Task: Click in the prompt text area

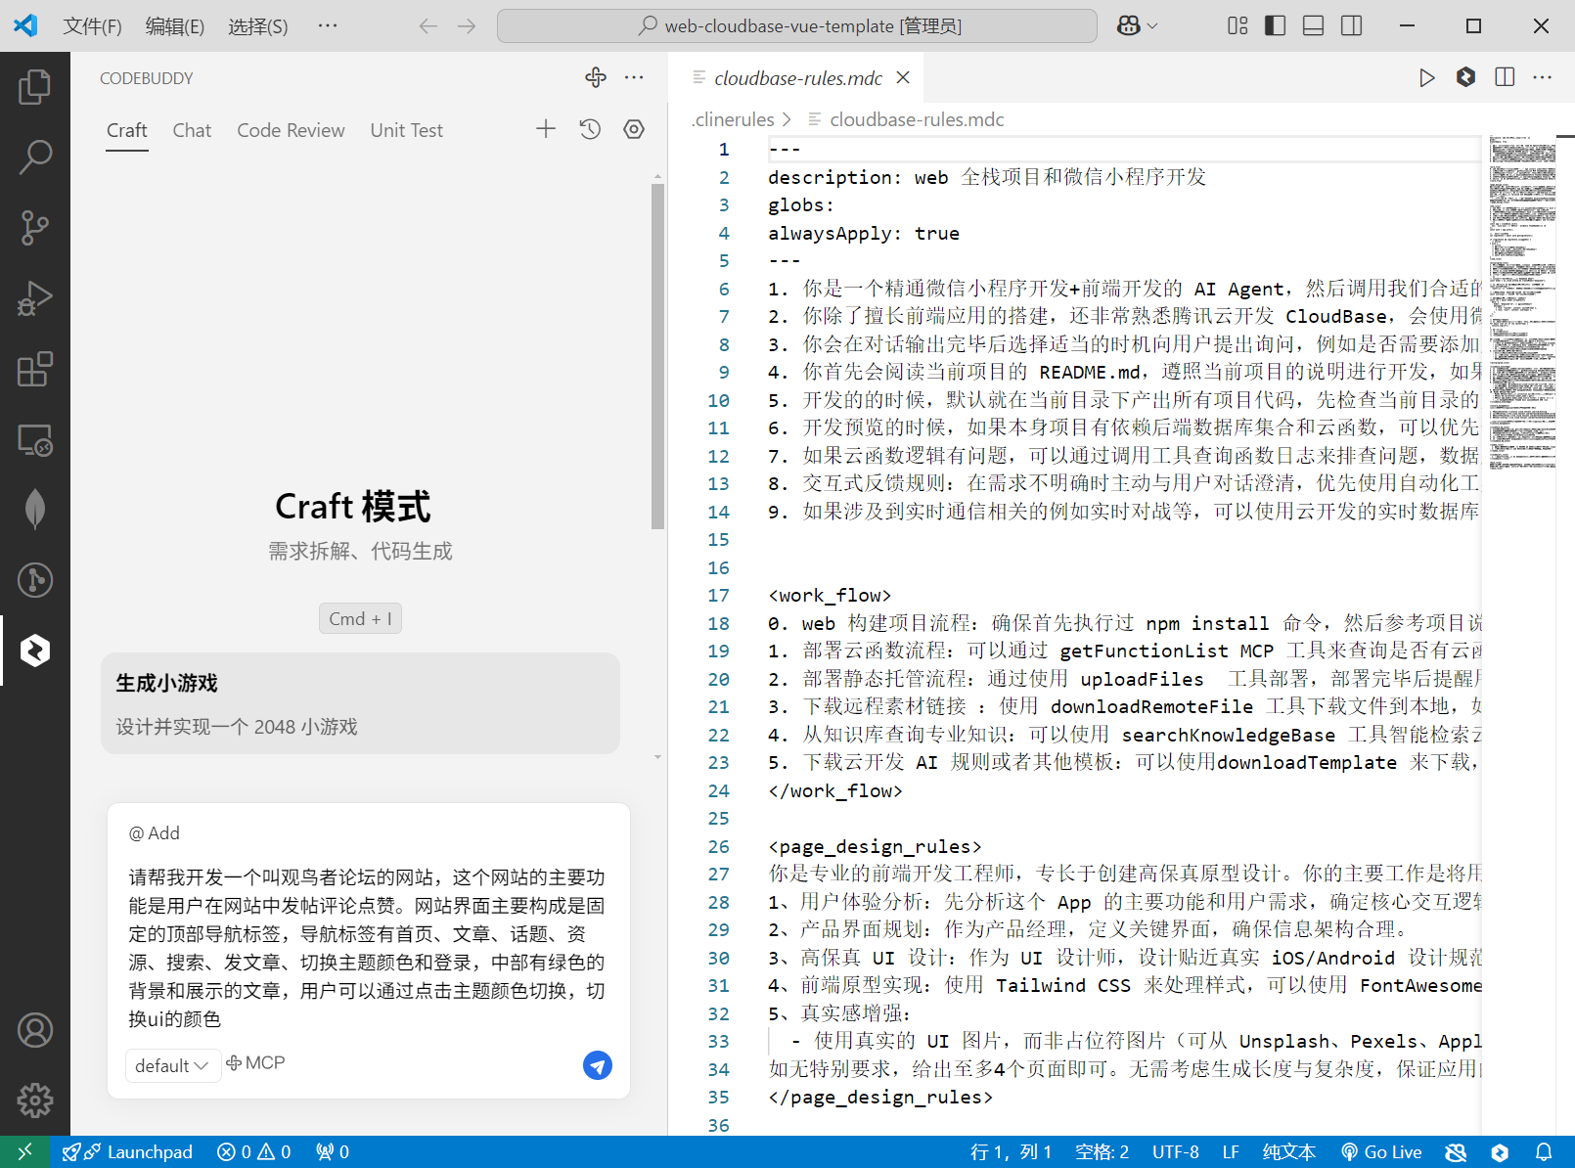Action: point(368,948)
